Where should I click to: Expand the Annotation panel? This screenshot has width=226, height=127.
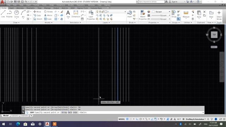(75, 23)
